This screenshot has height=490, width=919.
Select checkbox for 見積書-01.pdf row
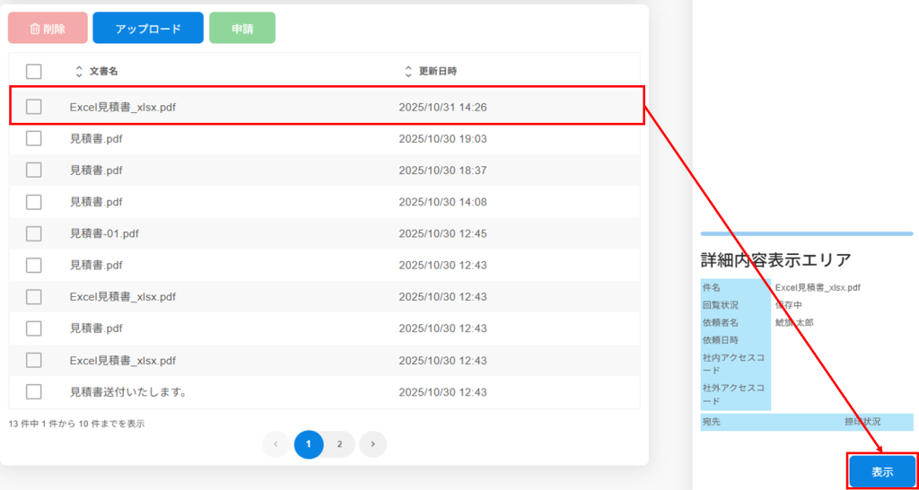[34, 233]
